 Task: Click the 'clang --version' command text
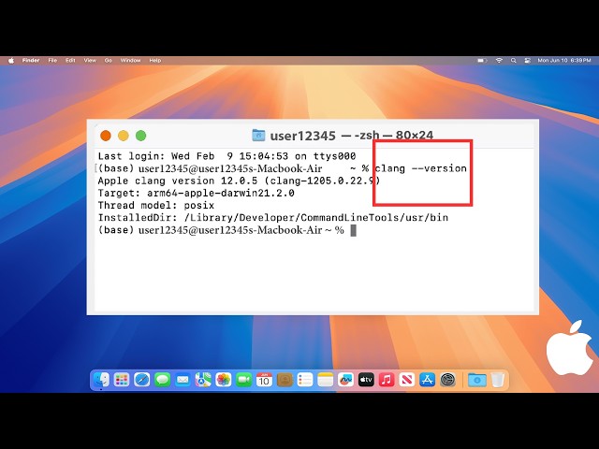pos(421,168)
